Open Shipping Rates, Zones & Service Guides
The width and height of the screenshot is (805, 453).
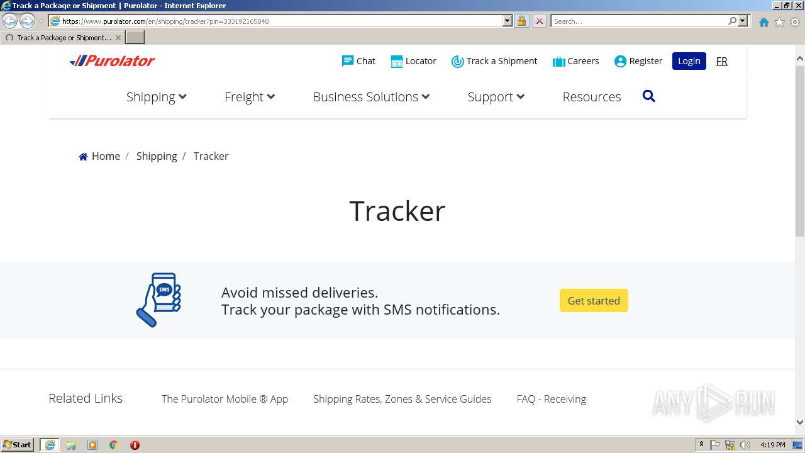[x=402, y=399]
